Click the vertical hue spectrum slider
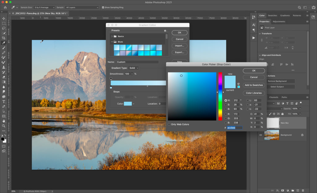 pos(220,96)
